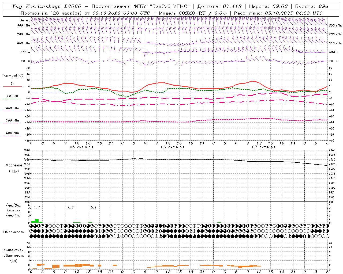Click the solid line sample under 2м legend
This screenshot has height=274, width=343.
(12, 86)
